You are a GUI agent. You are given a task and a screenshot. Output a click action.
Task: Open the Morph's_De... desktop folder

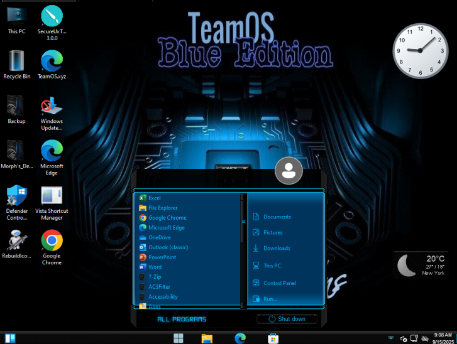[x=16, y=154]
